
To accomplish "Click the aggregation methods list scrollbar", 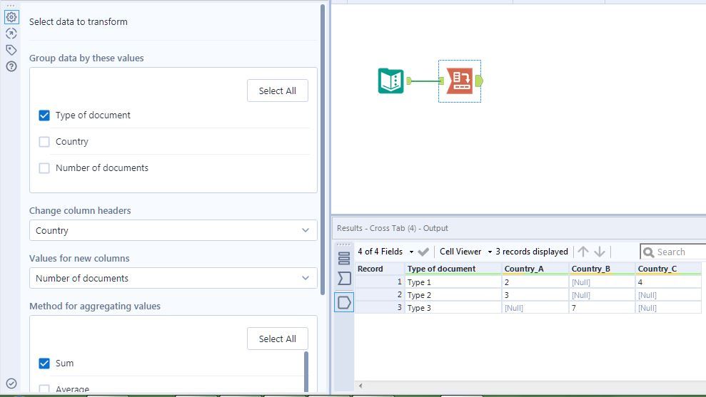I will pos(306,372).
